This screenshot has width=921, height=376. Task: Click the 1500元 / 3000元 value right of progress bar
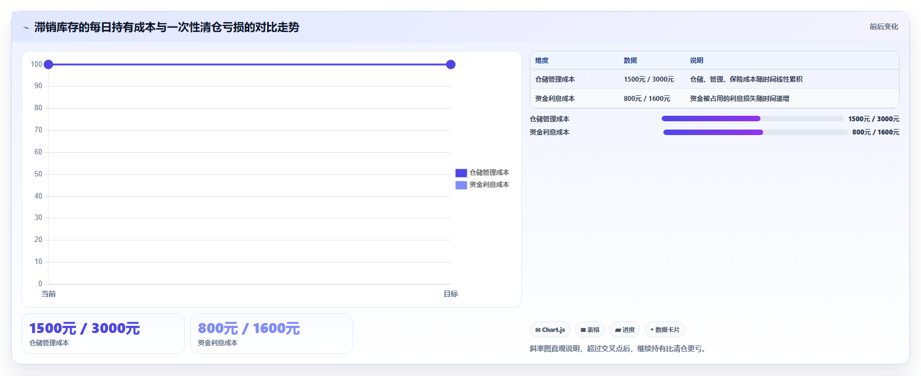tap(874, 119)
